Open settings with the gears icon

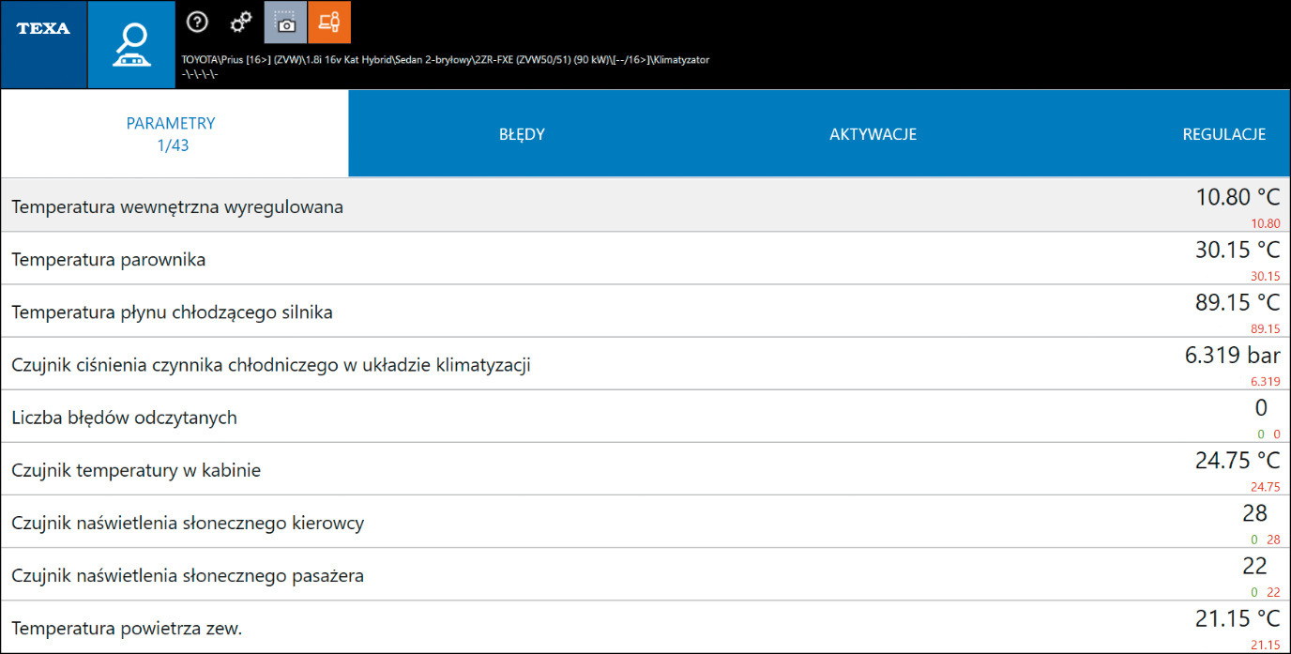point(241,23)
